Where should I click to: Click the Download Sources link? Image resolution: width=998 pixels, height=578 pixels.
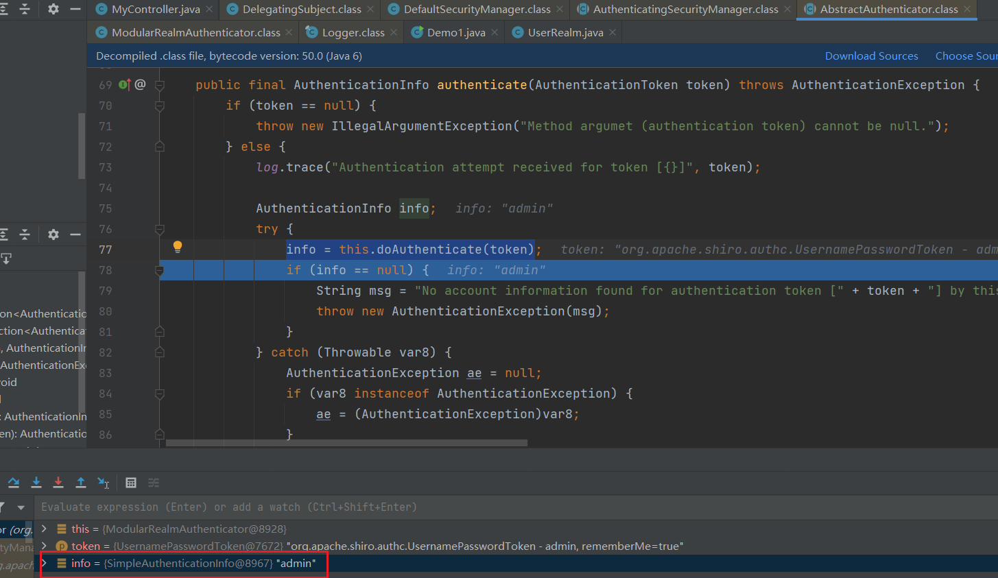pos(871,56)
